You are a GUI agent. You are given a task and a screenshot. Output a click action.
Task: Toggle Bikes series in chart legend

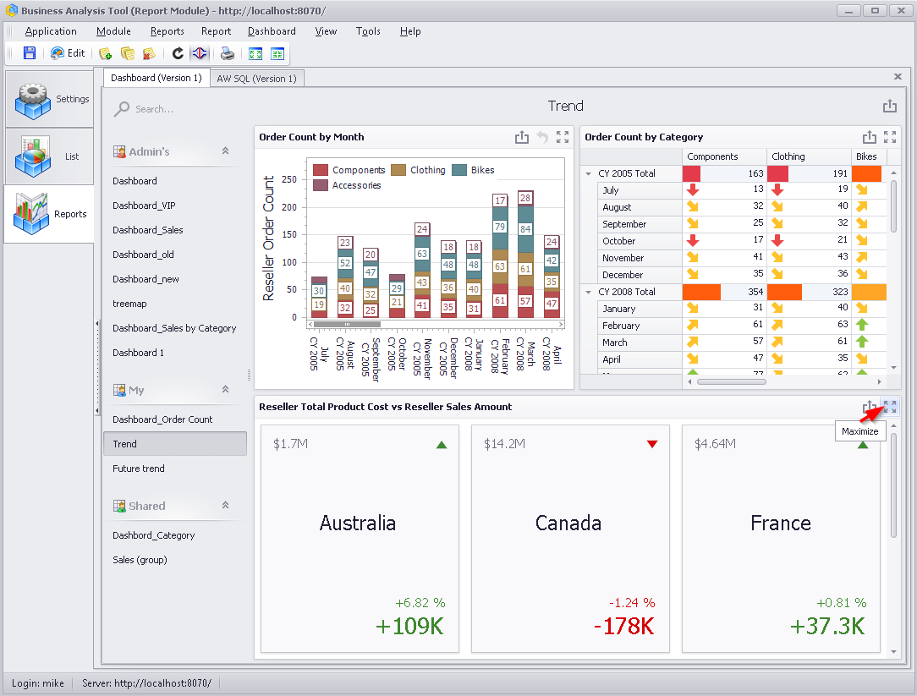click(474, 170)
